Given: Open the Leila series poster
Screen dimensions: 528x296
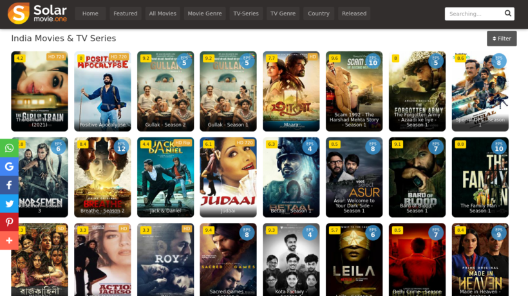Looking at the screenshot, I should 354,259.
